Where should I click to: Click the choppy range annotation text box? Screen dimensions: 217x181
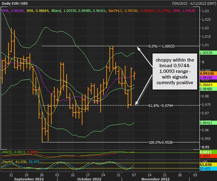click(x=175, y=71)
